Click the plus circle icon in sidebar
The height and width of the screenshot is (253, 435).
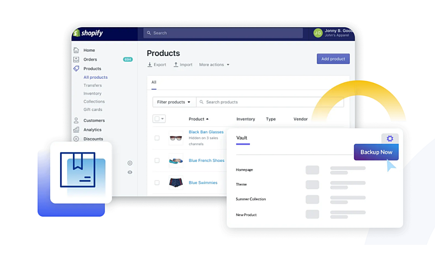tap(130, 163)
